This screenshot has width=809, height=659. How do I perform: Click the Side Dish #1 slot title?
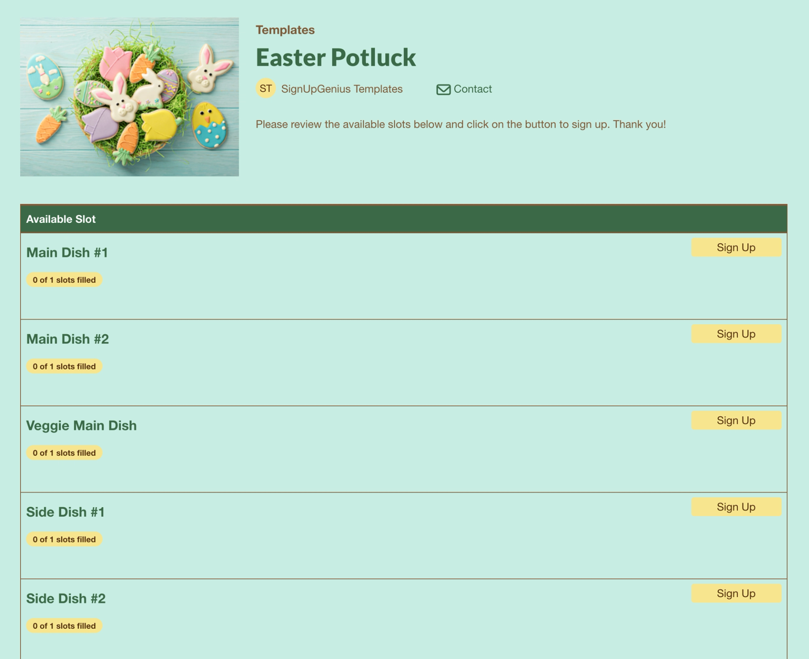[x=65, y=512]
